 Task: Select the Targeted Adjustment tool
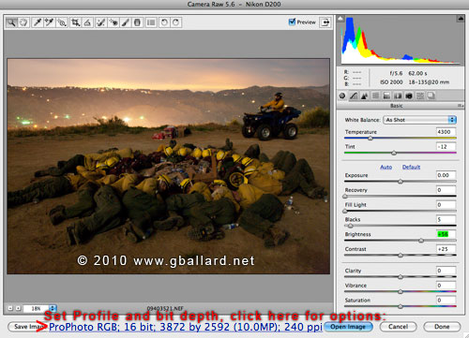[62, 22]
